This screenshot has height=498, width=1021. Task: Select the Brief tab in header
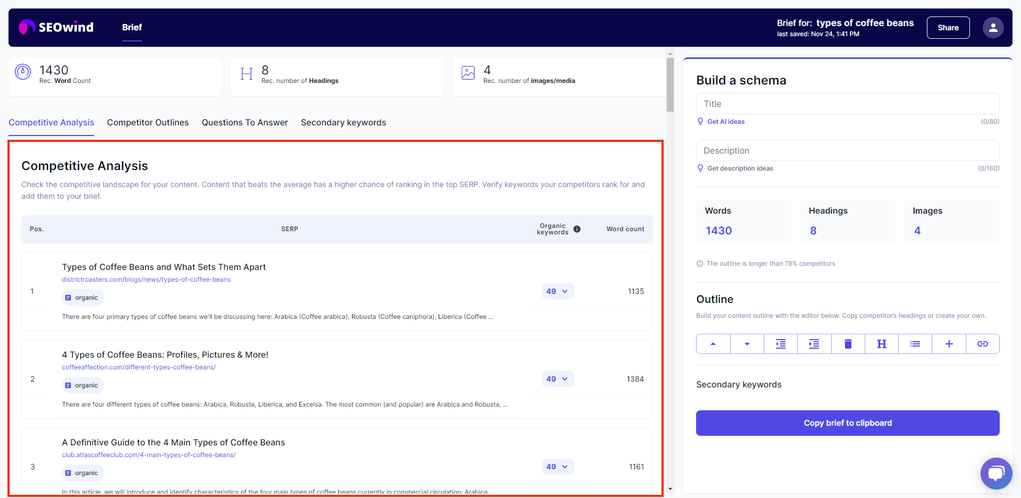point(132,27)
